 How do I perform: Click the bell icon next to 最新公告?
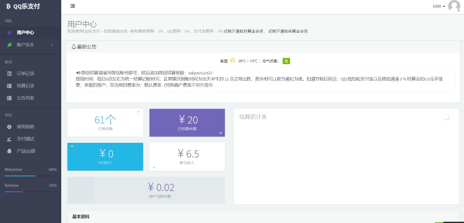click(x=73, y=47)
